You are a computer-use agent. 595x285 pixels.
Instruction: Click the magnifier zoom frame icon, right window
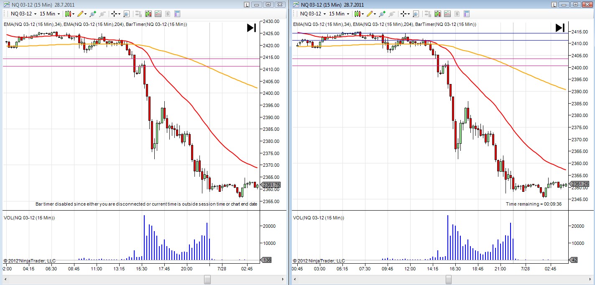pyautogui.click(x=415, y=14)
